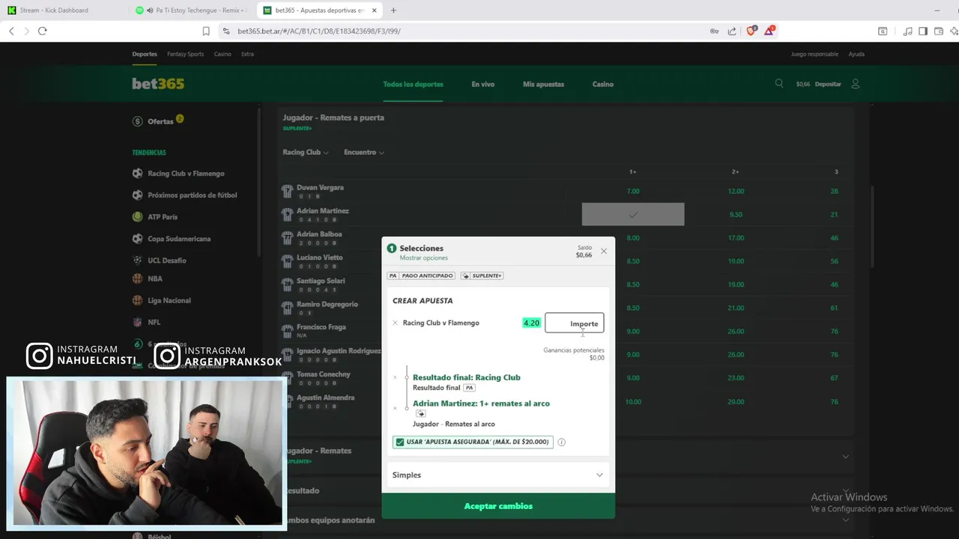Image resolution: width=959 pixels, height=539 pixels.
Task: Click Brave Shields lion icon
Action: click(751, 31)
